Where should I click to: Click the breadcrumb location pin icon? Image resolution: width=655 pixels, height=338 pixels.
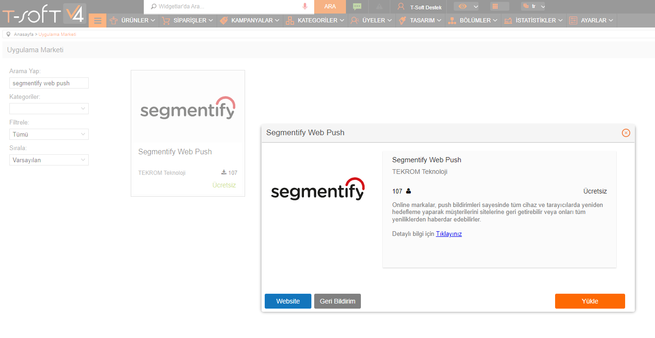8,34
